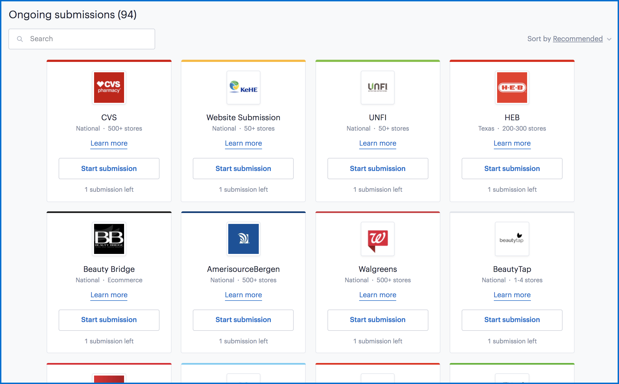This screenshot has width=619, height=384.
Task: Click 'National · 1-4 stores' text
Action: (x=512, y=280)
